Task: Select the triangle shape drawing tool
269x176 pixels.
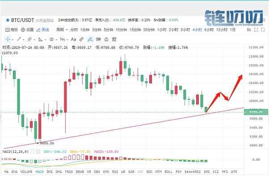Action: 41,39
